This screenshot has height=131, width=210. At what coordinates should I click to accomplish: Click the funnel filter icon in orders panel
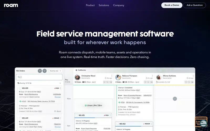click(x=45, y=71)
